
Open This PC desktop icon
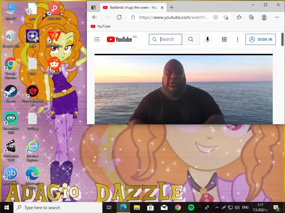point(11,11)
